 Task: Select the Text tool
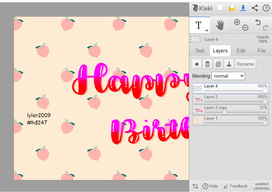coord(199,25)
